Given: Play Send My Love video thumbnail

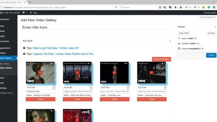Looking at the screenshot, I should 114,73.
